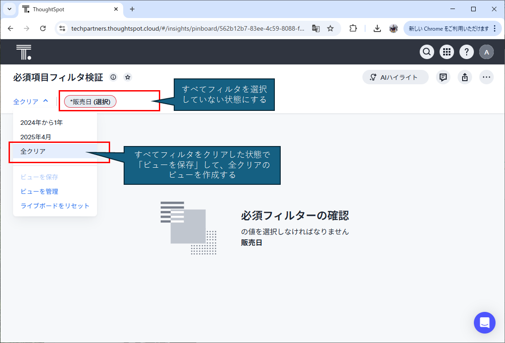Click ライブボードをリセット link
505x343 pixels.
pos(55,206)
